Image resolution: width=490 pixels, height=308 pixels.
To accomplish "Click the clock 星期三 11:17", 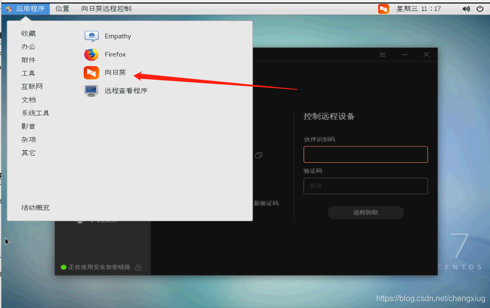I will coord(419,9).
